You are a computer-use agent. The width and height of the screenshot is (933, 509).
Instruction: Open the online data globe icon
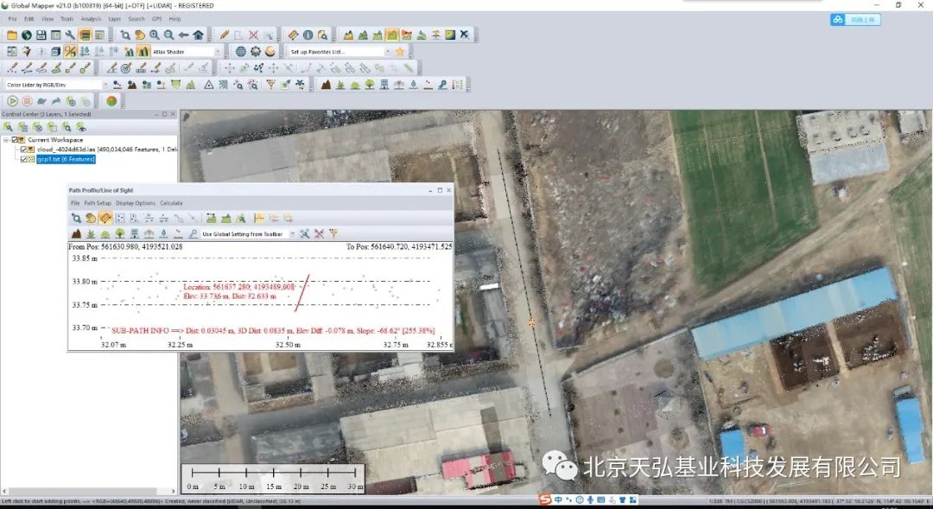27,35
